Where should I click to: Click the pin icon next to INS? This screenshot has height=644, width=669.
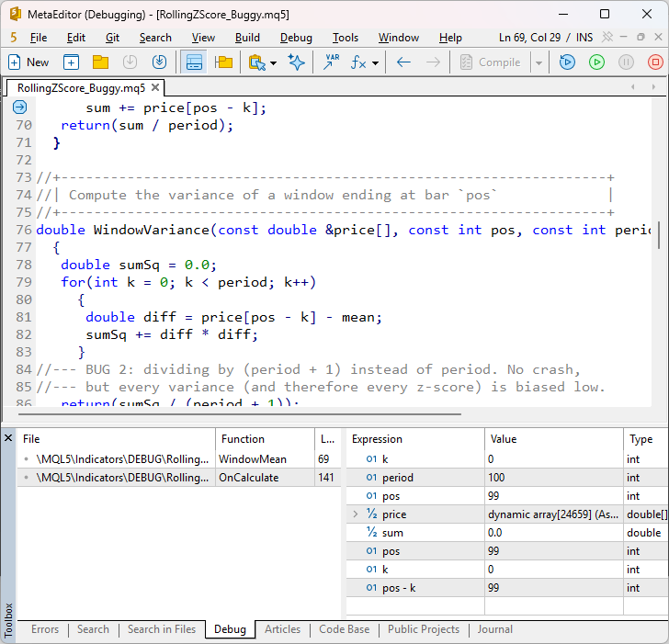[607, 37]
